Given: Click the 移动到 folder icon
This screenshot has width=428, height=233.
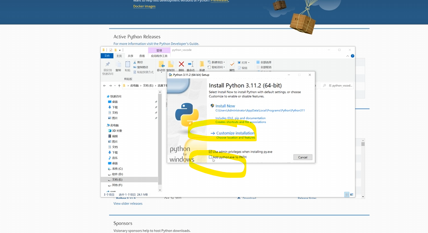Looking at the screenshot, I should [x=161, y=65].
